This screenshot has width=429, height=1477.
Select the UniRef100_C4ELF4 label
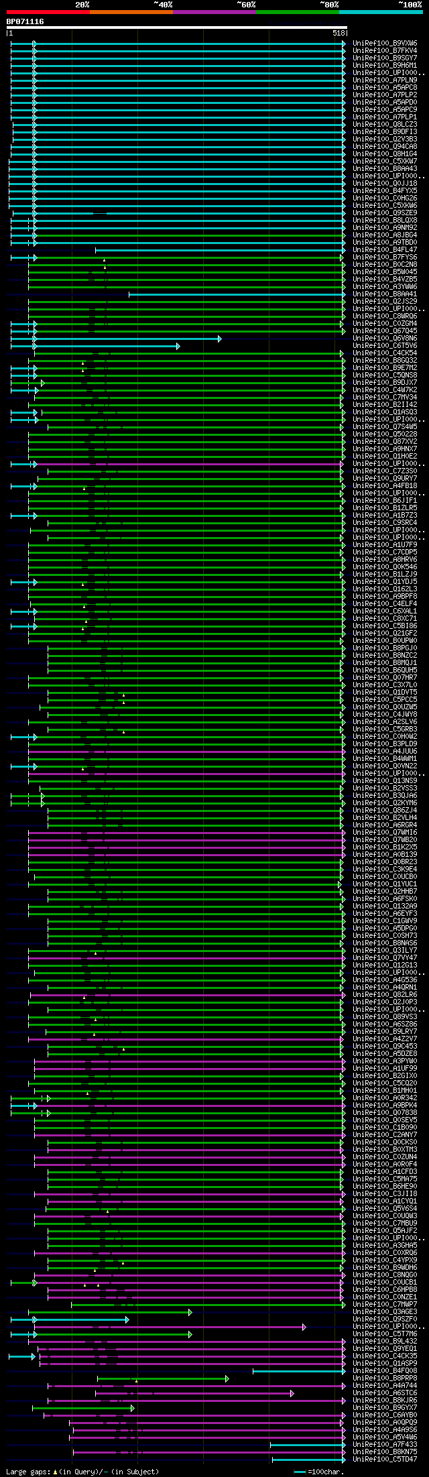(385, 604)
